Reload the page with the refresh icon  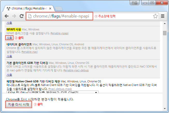21,16
